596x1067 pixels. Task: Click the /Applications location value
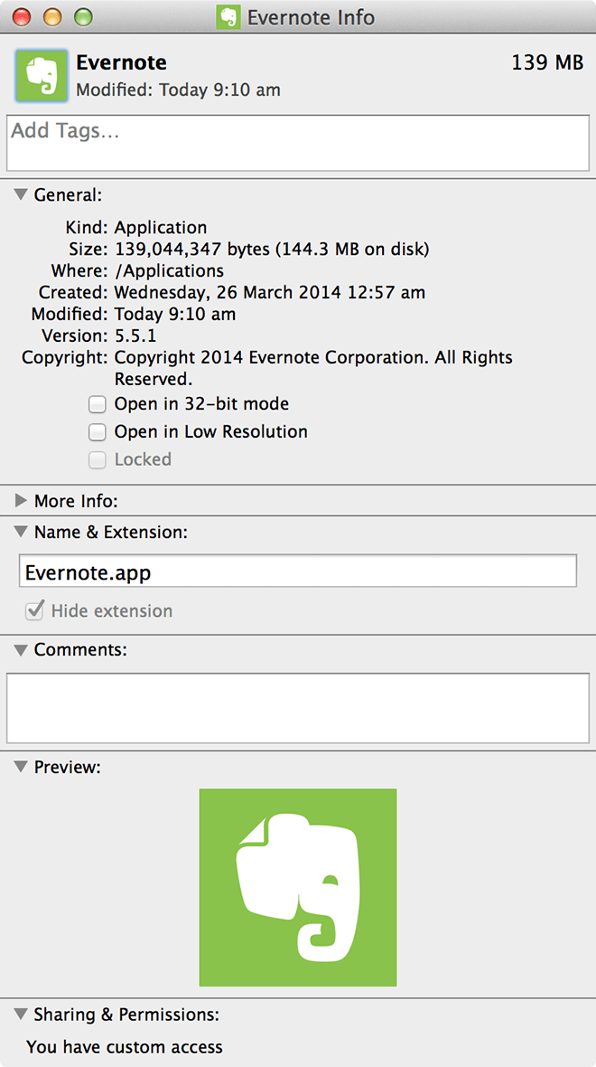click(x=169, y=271)
